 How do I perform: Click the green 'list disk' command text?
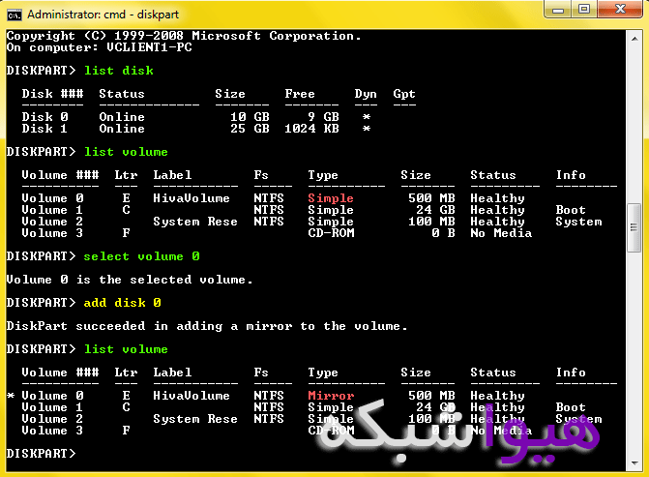[x=118, y=71]
